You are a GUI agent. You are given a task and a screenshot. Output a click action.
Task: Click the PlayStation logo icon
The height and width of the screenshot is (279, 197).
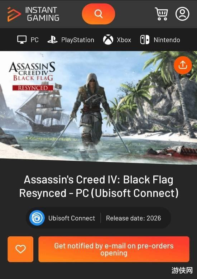[52, 40]
